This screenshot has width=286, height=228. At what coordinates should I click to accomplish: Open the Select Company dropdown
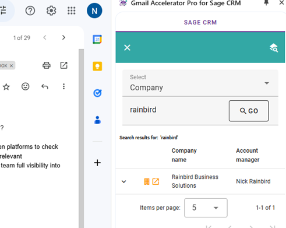click(x=200, y=83)
